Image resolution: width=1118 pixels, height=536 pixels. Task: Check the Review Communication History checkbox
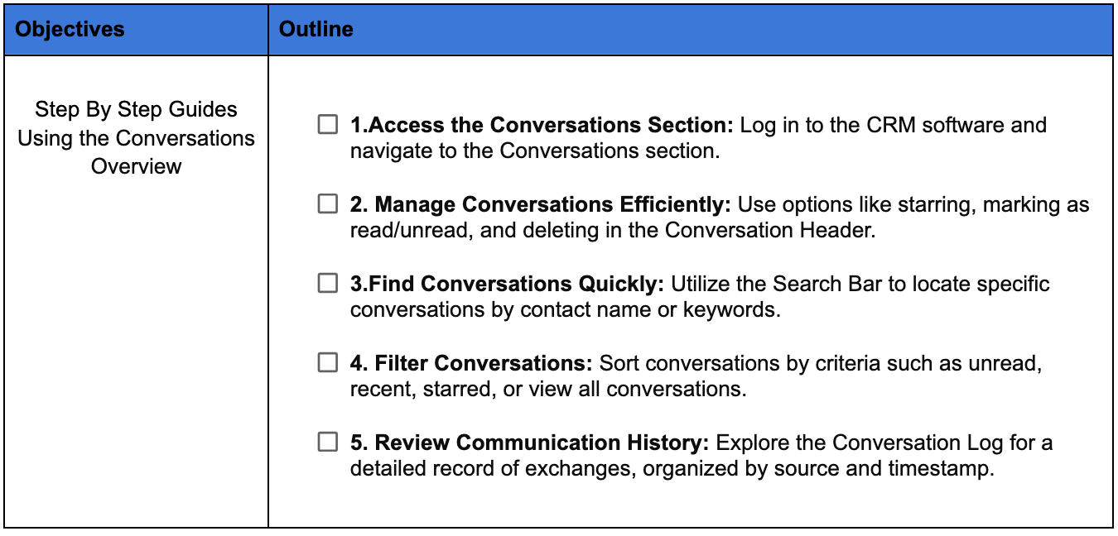[328, 442]
